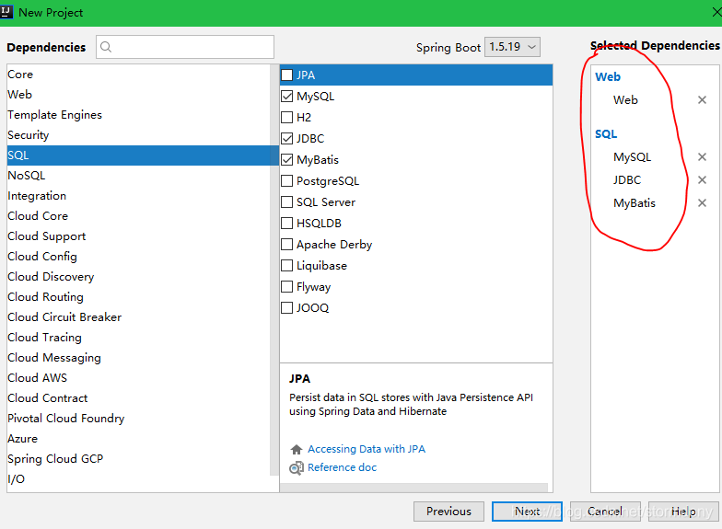Uncheck the MySQL dependency
The width and height of the screenshot is (722, 529).
287,96
